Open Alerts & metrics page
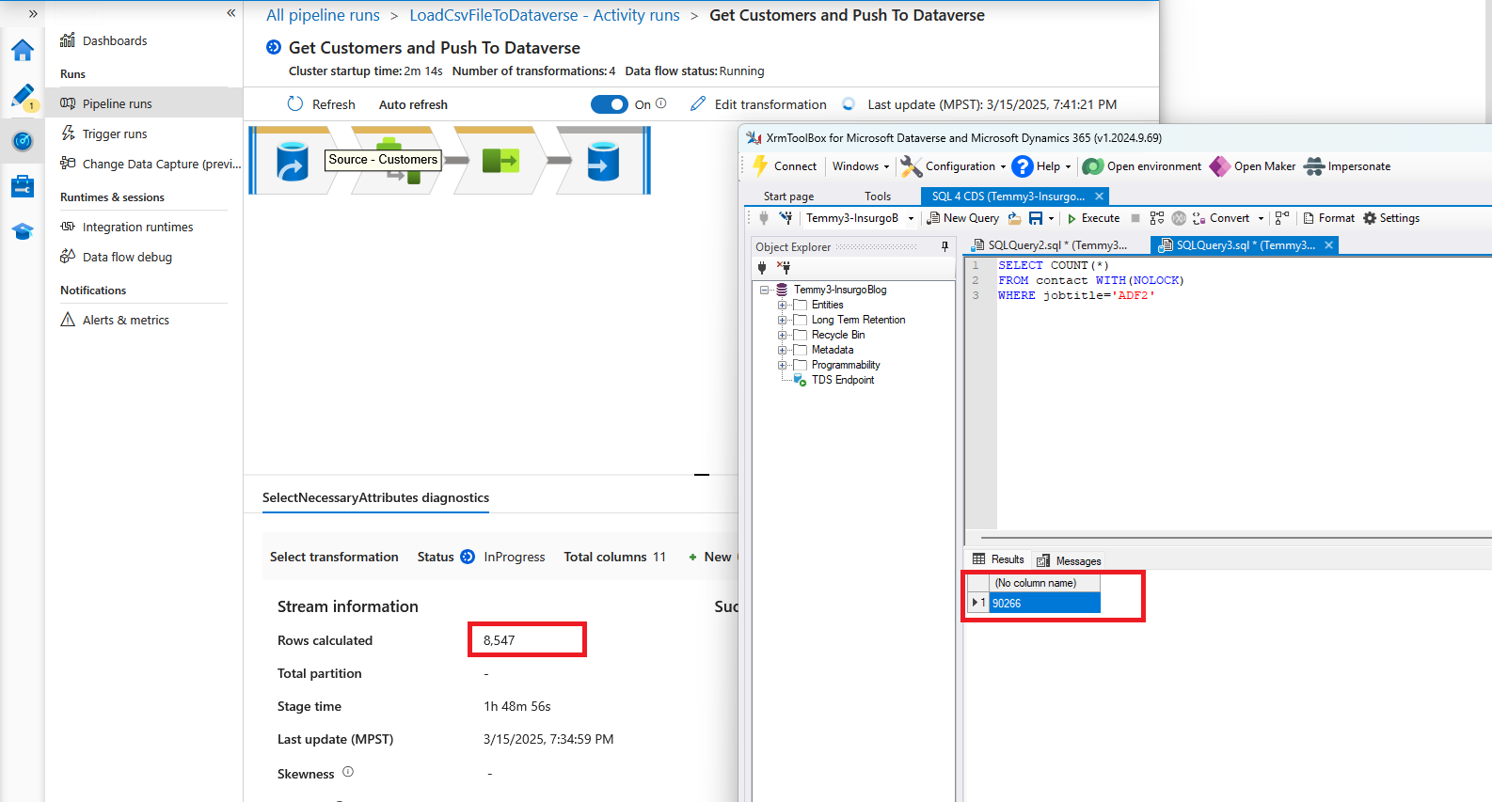The width and height of the screenshot is (1492, 802). [115, 320]
